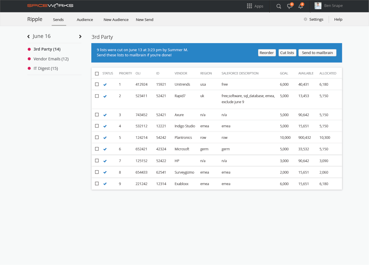Switch to the Audience tab
369x265 pixels.
[85, 20]
